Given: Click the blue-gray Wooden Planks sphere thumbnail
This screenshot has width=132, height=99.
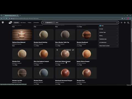Looking at the screenshot, I should [44, 73].
